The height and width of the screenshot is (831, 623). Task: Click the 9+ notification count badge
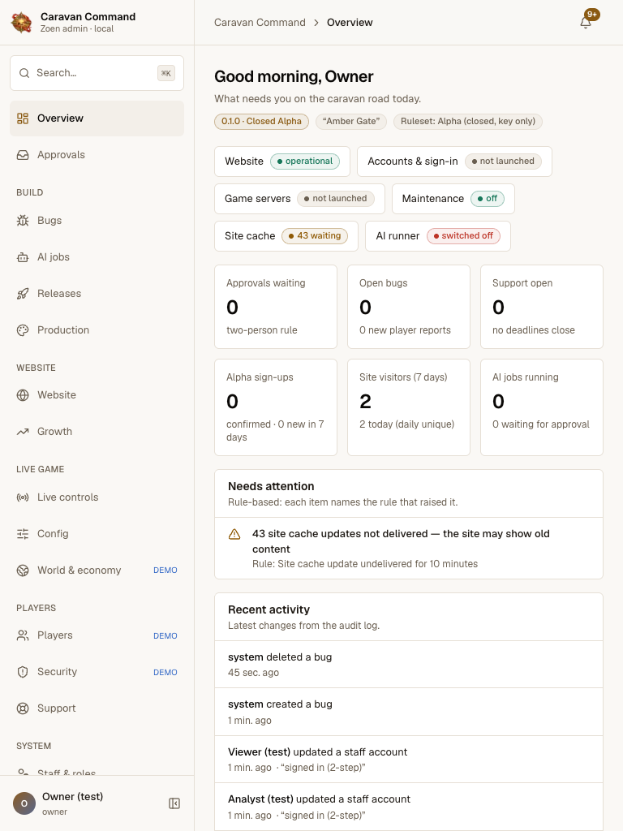point(592,15)
